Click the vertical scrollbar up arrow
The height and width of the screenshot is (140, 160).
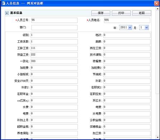click(157, 9)
